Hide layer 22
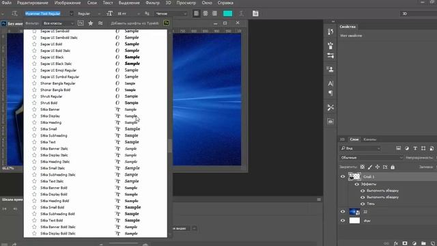The height and width of the screenshot is (246, 437). click(x=343, y=212)
